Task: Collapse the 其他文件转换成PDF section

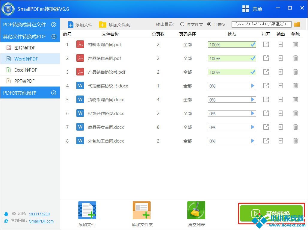Action: 54,37
